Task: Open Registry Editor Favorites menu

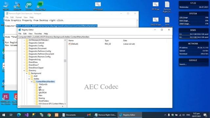Action: coord(38,33)
